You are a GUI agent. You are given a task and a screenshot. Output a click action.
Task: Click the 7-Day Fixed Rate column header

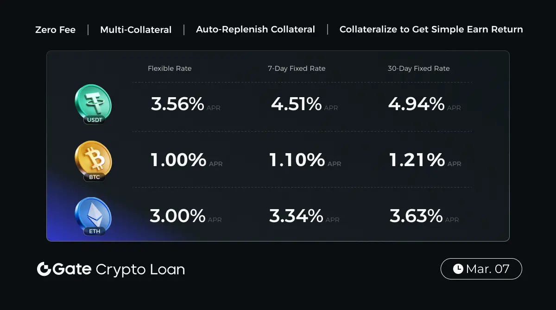pos(297,68)
